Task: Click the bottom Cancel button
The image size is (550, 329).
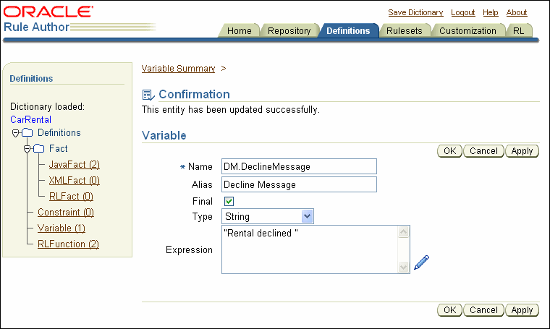Action: click(483, 310)
